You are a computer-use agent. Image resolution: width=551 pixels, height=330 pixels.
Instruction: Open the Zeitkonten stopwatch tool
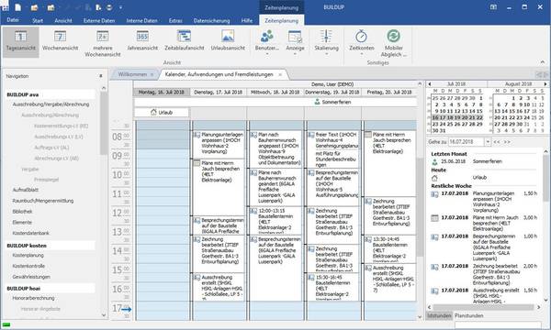tap(361, 41)
